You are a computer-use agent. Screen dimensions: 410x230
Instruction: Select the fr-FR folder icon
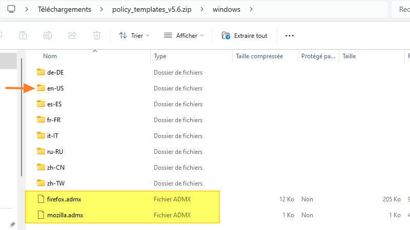41,120
